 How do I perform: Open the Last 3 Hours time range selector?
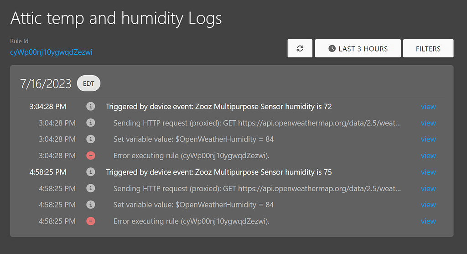[x=358, y=48]
